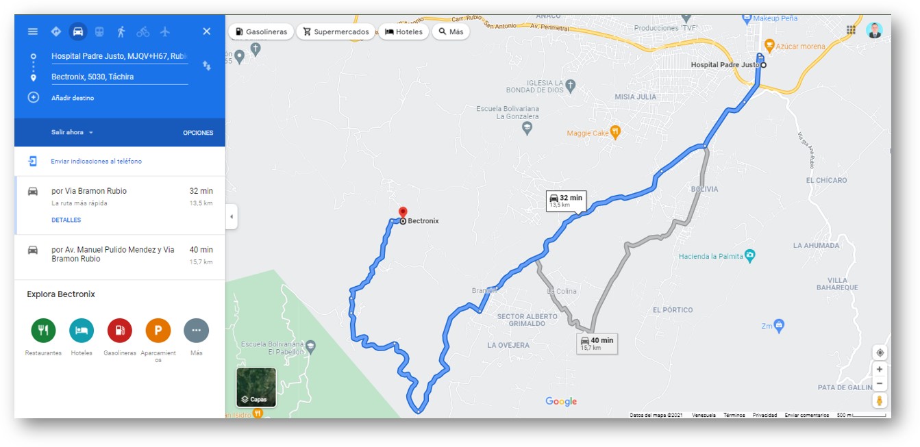Choose the public transit mode icon
The width and height of the screenshot is (920, 447).
pos(100,31)
